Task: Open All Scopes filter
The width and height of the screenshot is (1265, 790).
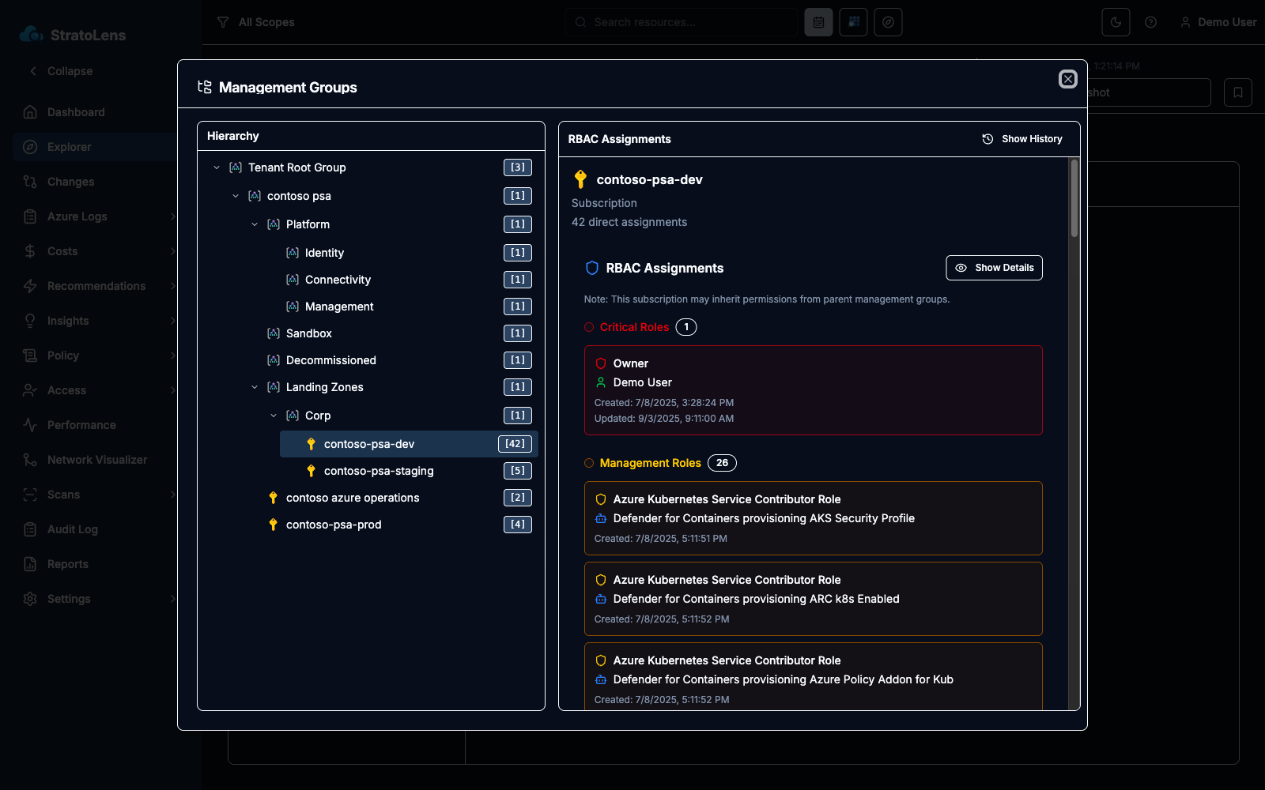Action: pos(256,22)
